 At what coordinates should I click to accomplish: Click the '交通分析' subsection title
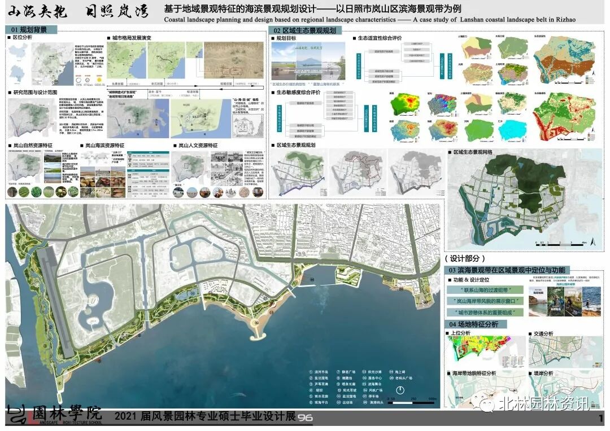tap(543, 333)
